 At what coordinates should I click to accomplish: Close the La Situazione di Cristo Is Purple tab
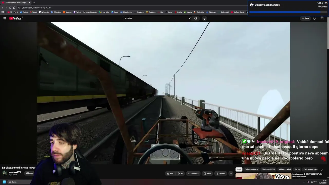tap(29, 3)
